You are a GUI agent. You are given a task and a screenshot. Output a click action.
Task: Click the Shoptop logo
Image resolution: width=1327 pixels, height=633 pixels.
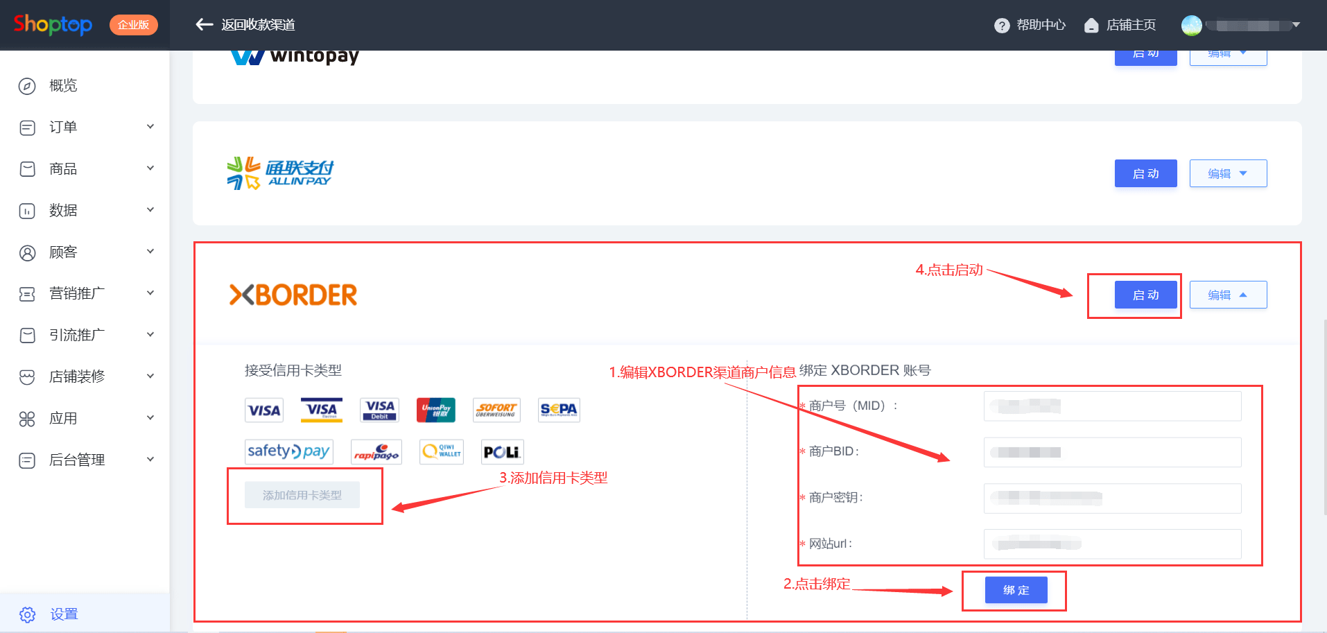[x=51, y=24]
